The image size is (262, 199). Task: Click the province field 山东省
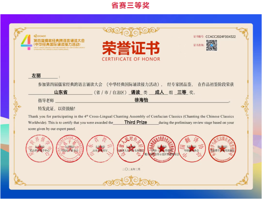pyautogui.click(x=61, y=92)
